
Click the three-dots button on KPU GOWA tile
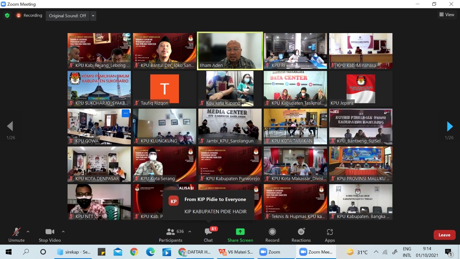(125, 113)
